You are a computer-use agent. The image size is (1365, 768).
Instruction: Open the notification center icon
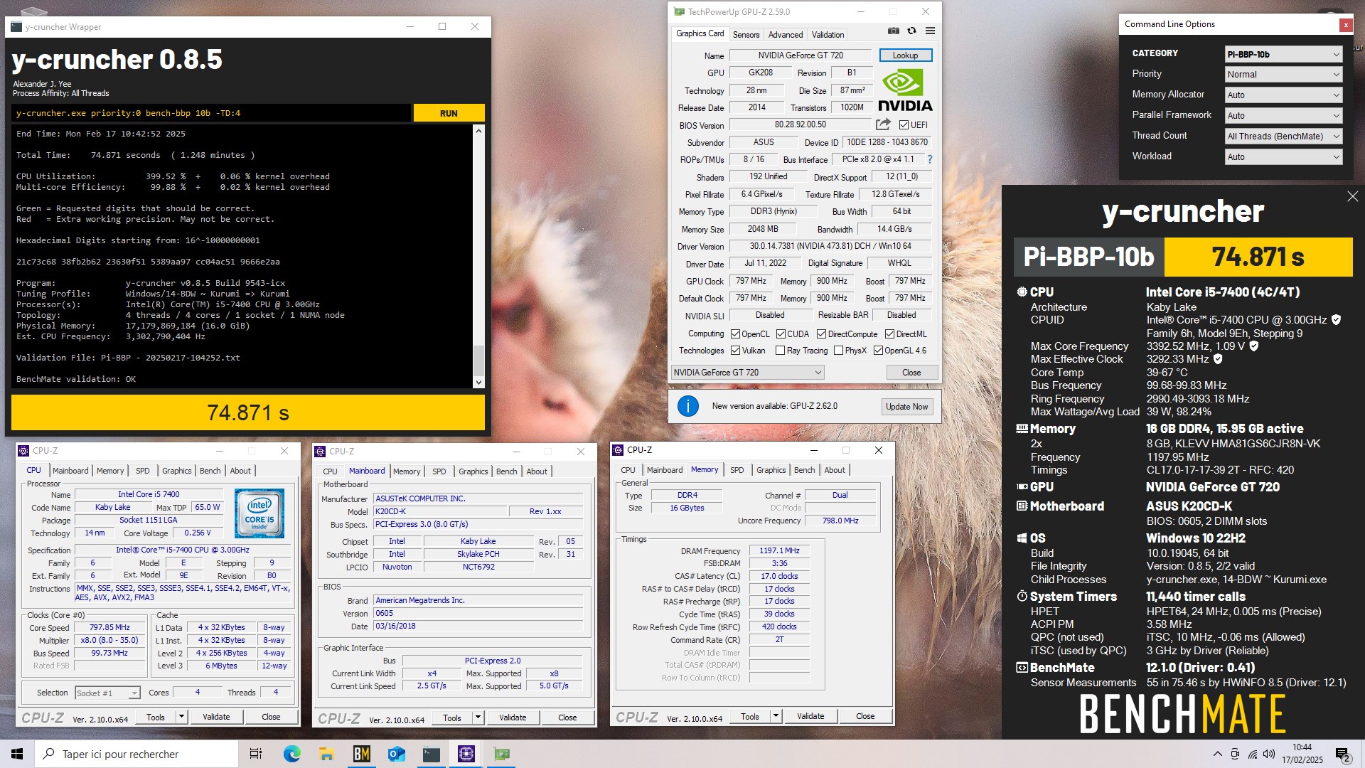pyautogui.click(x=1343, y=754)
